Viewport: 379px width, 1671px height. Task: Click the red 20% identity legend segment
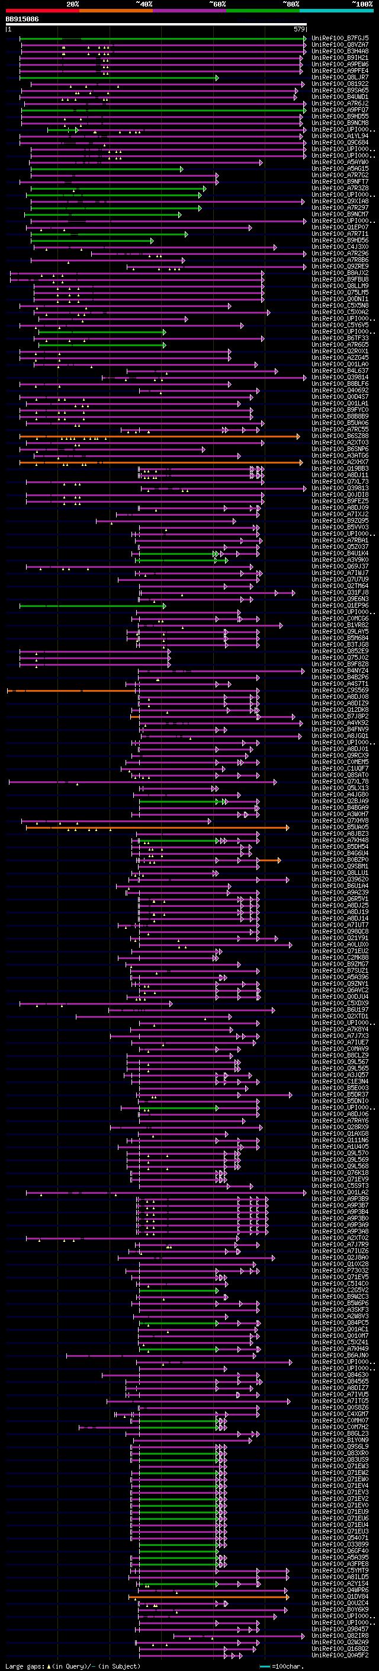pyautogui.click(x=42, y=11)
